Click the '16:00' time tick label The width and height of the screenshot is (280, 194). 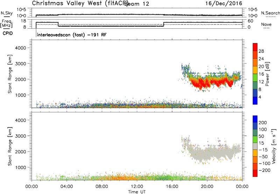tap(172, 187)
